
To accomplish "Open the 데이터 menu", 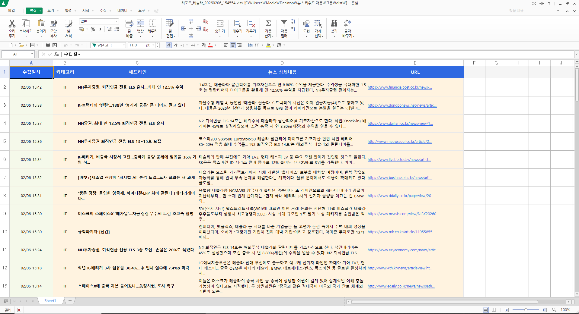I will coord(122,11).
